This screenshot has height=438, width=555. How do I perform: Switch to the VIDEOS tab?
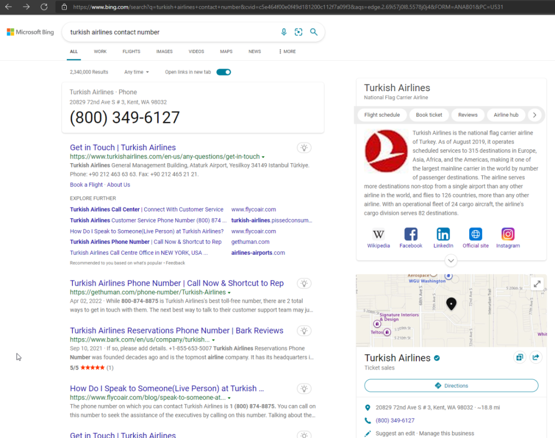[x=196, y=52]
